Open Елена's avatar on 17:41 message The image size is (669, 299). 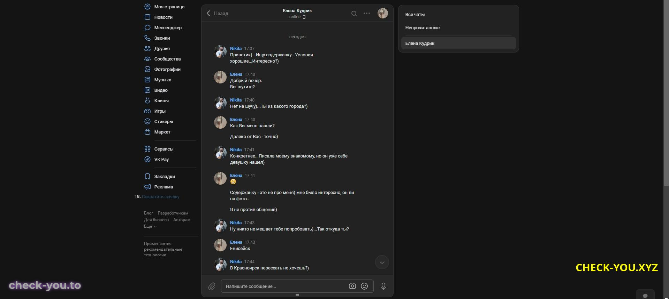(x=220, y=178)
